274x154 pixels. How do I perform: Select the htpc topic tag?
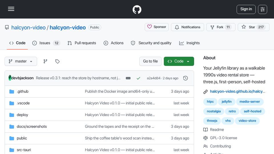[210, 102]
